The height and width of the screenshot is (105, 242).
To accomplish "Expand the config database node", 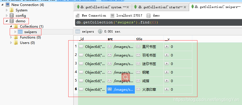I will point(7,16).
